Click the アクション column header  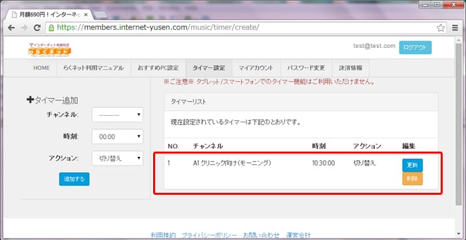click(367, 146)
